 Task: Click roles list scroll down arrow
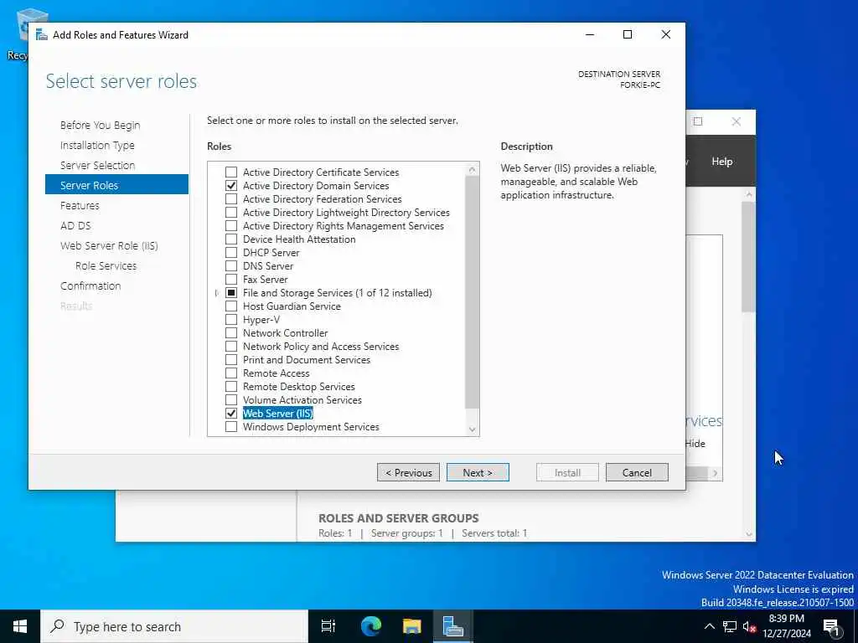(x=473, y=430)
